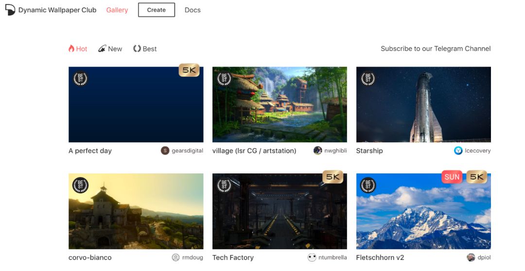Open A perfect day wallpaper thumbnail
The width and height of the screenshot is (525, 271).
click(x=136, y=105)
